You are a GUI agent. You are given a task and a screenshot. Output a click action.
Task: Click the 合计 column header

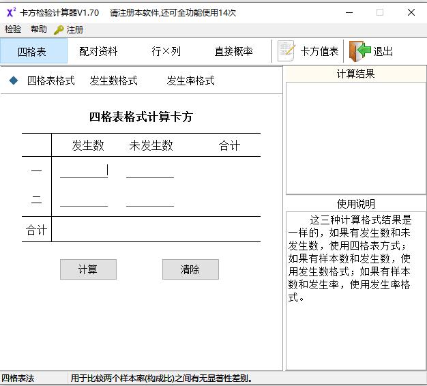[x=229, y=145]
